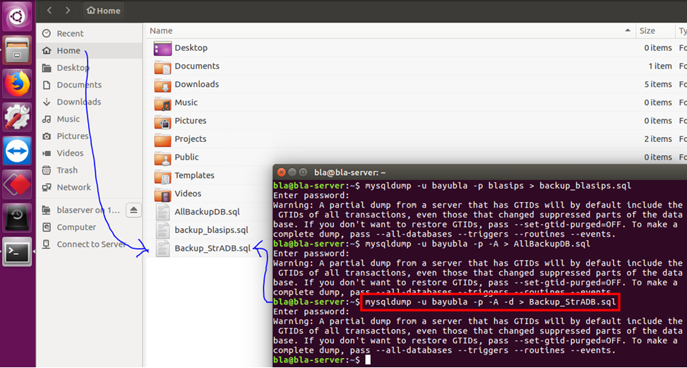Open Music in sidebar

click(90, 119)
